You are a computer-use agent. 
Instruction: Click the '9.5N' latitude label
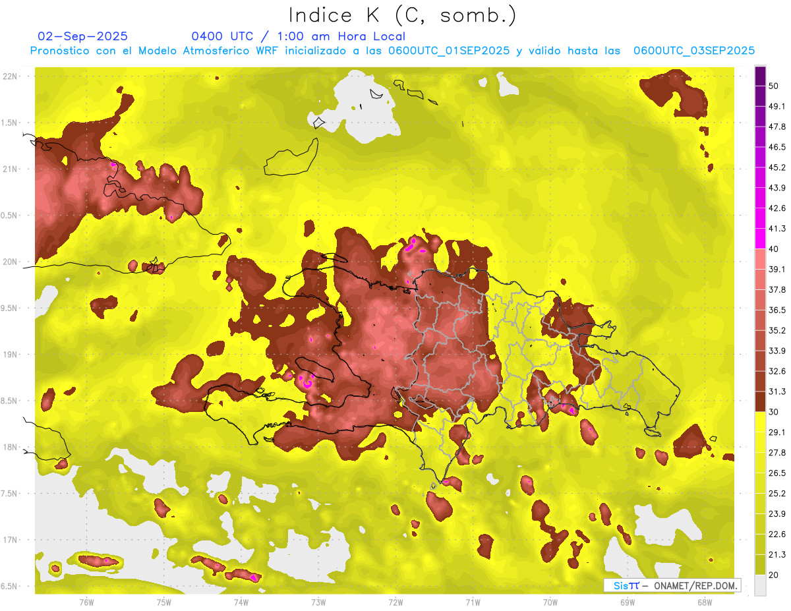11,308
